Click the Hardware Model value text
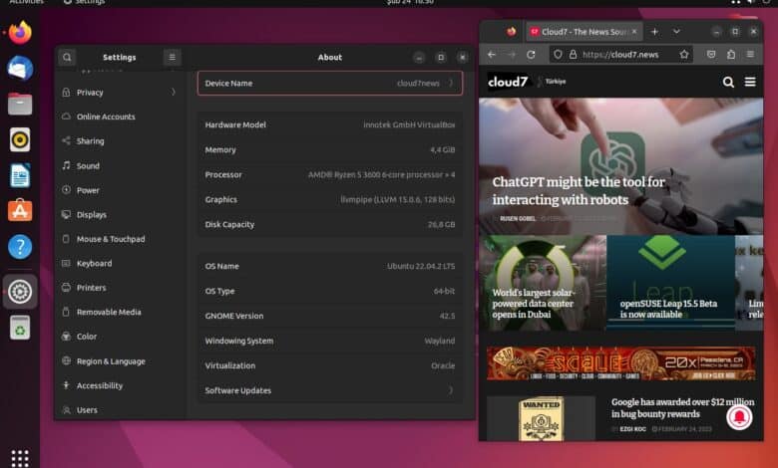The width and height of the screenshot is (778, 468). [409, 124]
